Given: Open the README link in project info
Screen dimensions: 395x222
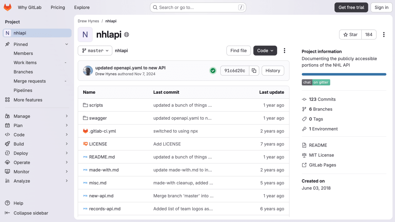Looking at the screenshot, I should 318,145.
